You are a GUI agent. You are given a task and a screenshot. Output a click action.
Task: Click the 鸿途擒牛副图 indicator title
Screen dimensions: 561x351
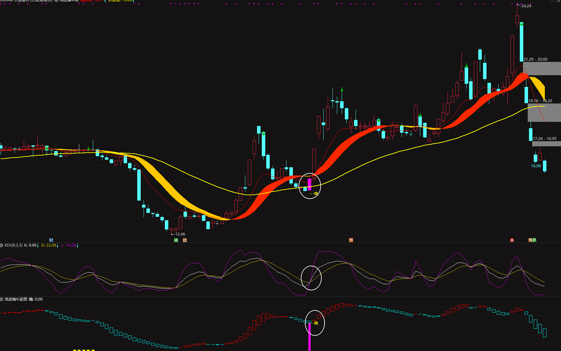pyautogui.click(x=16, y=299)
